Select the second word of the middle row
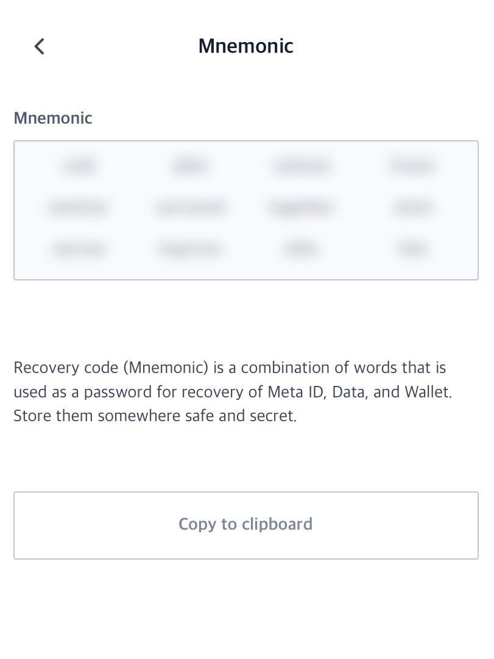494x659 pixels. click(190, 207)
